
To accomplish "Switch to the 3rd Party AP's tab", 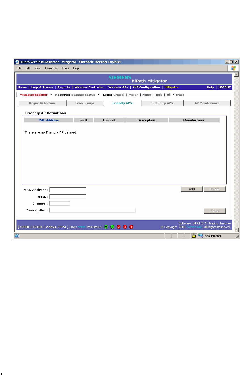I will 162,103.
